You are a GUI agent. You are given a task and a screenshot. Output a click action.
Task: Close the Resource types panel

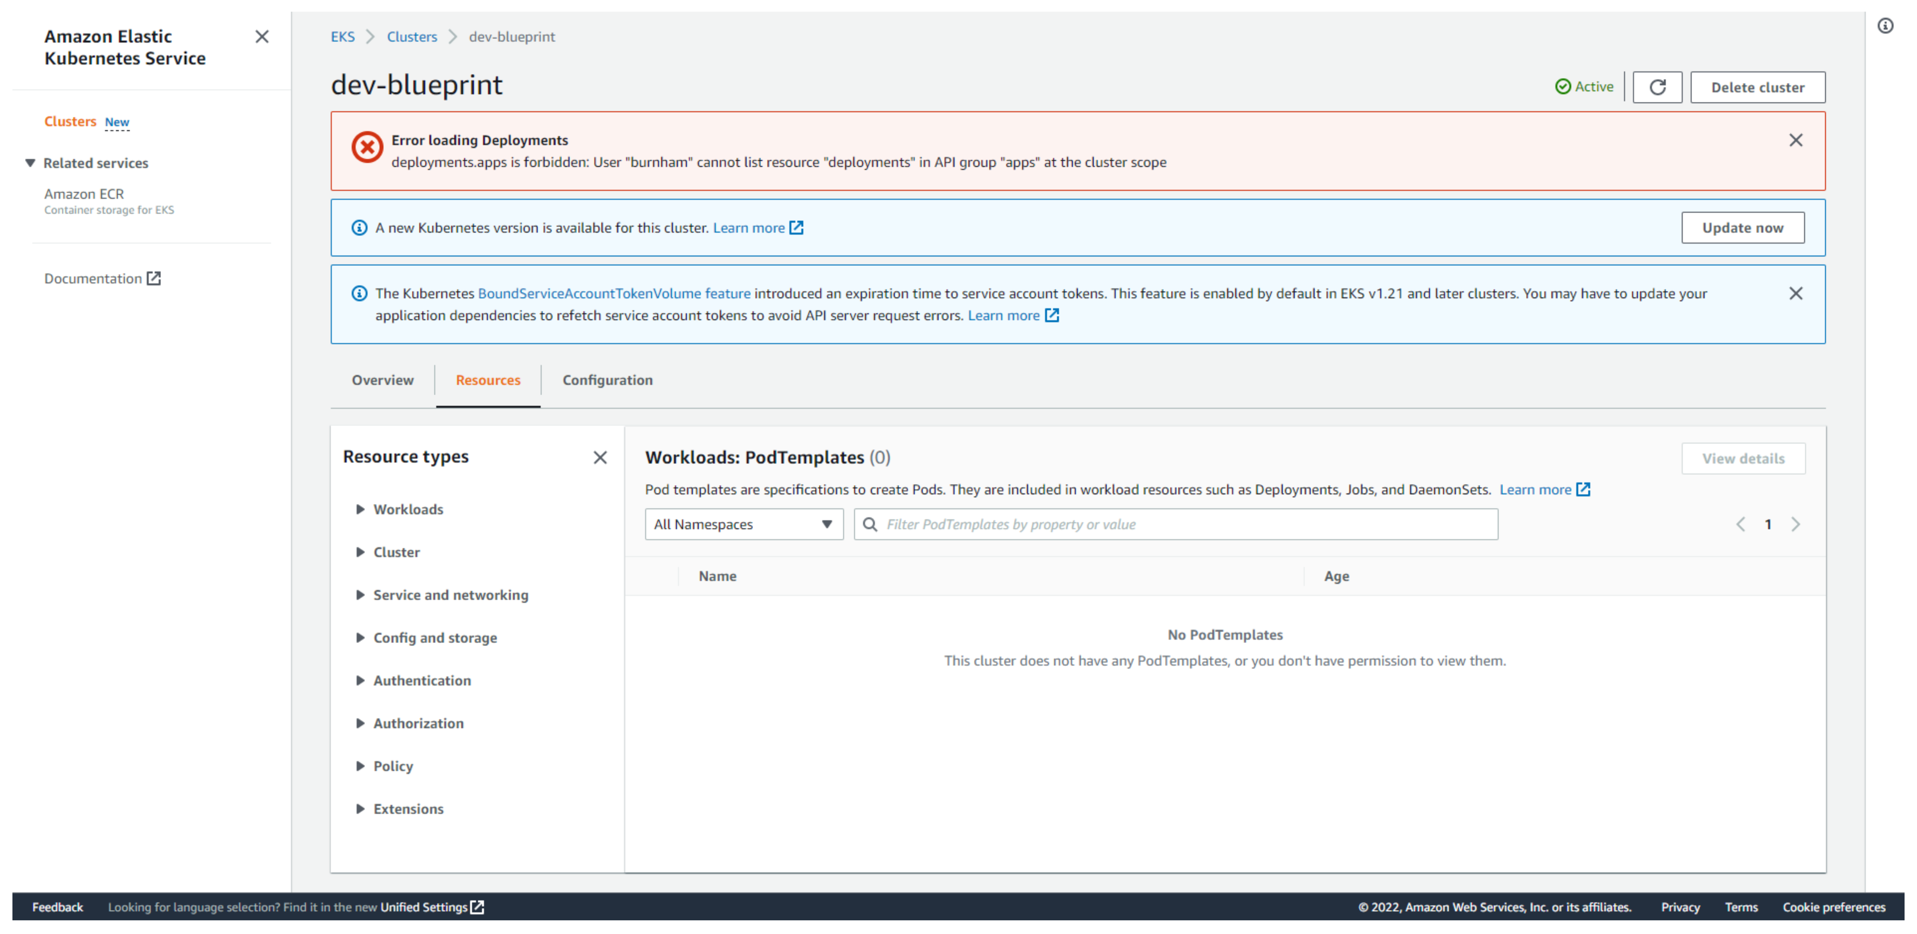click(600, 457)
